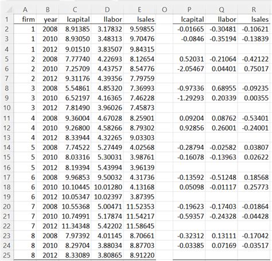This screenshot has height=261, width=272.
Task: Select cell with value 7.74522
Action: pyautogui.click(x=75, y=147)
